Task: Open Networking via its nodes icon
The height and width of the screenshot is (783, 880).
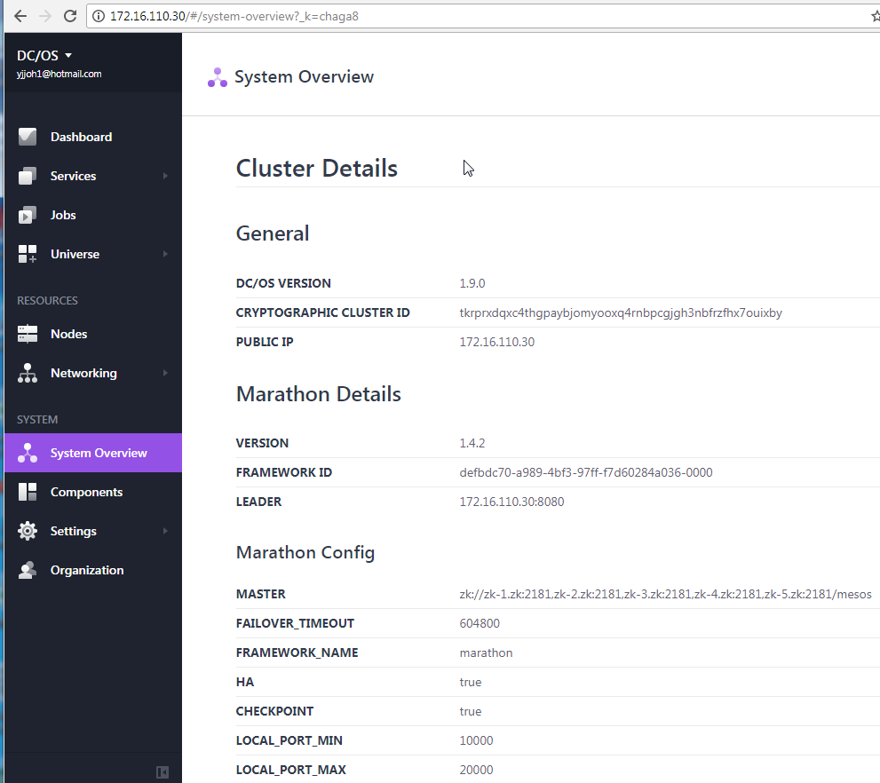Action: point(27,373)
